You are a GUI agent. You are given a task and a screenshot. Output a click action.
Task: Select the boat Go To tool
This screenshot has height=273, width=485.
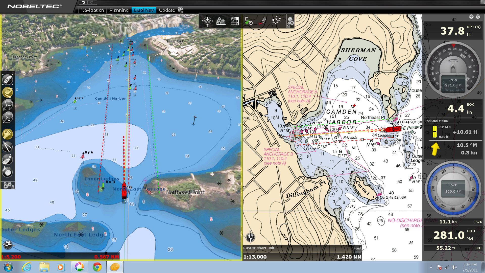(8, 160)
